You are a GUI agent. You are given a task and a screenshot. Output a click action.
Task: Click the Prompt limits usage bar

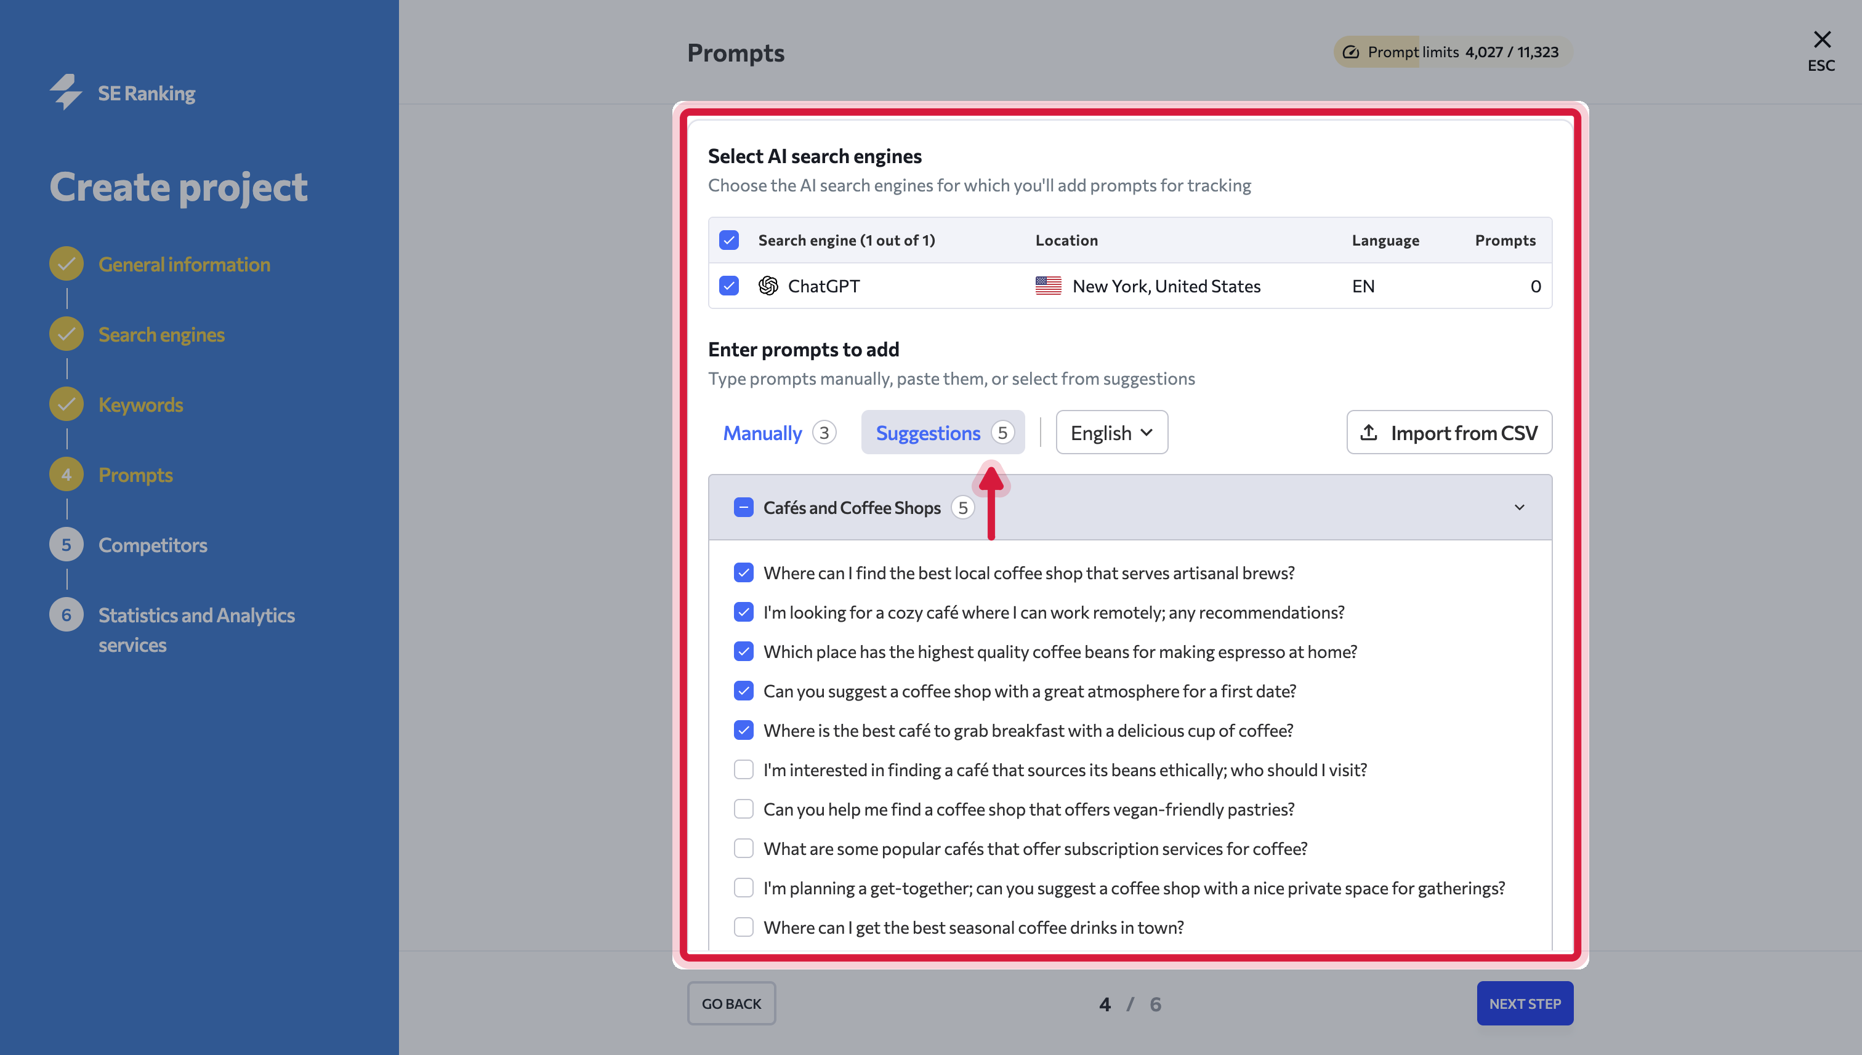tap(1453, 52)
